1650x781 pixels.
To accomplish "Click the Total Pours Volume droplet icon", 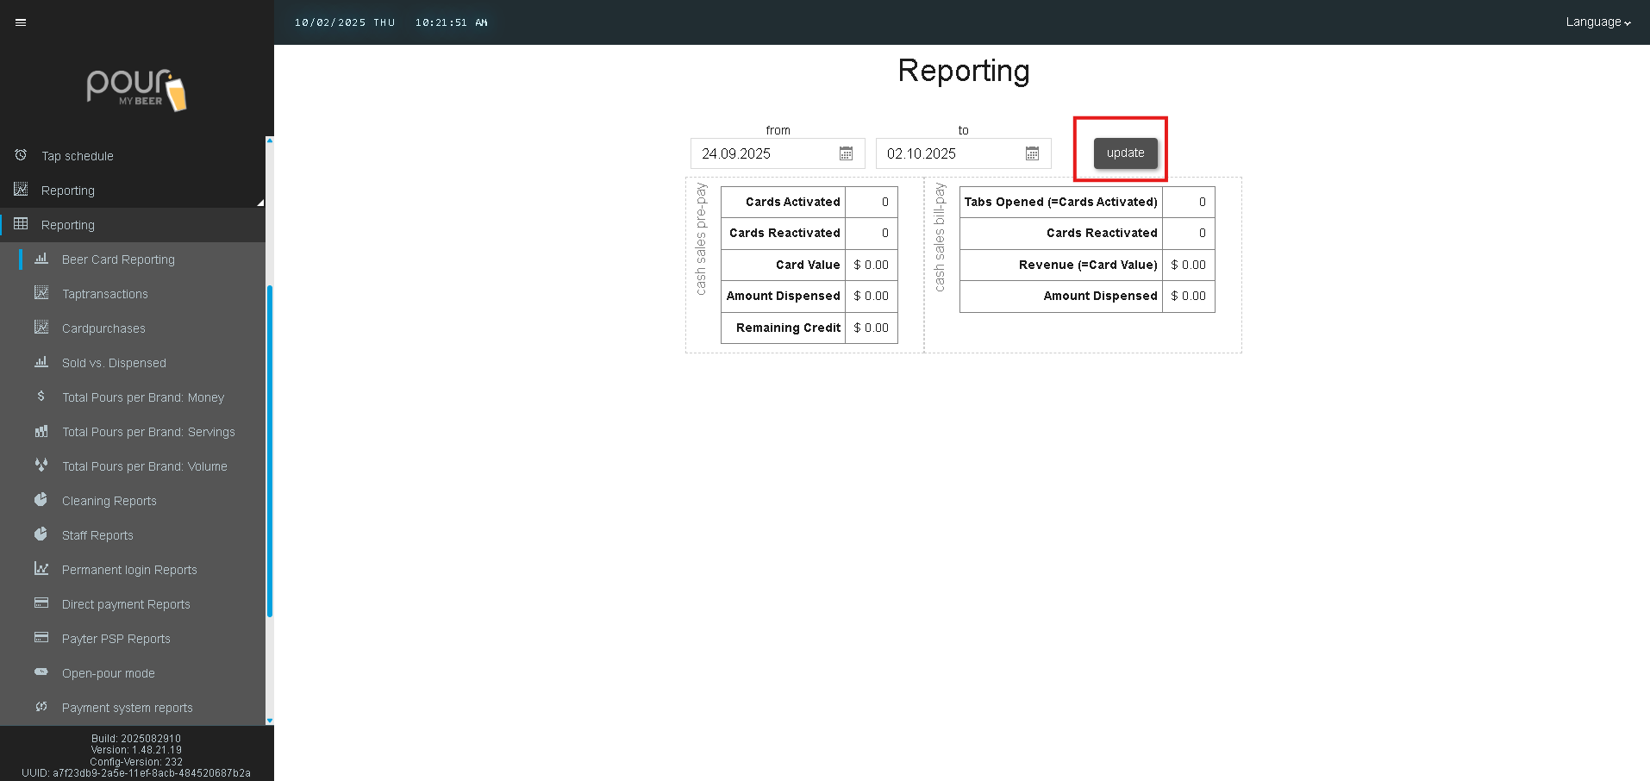I will (41, 465).
